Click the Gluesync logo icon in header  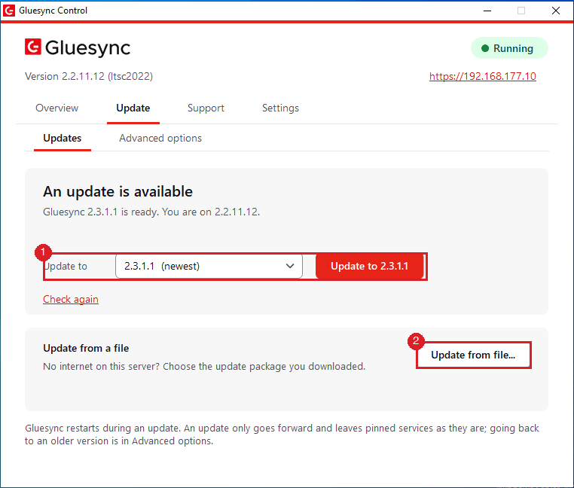(x=33, y=47)
